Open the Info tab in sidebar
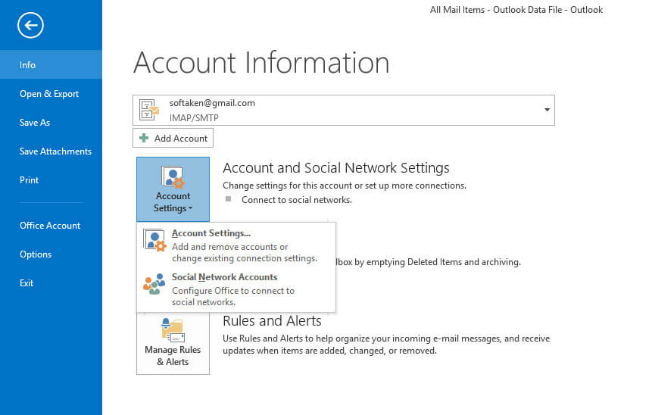Viewport: 652px width, 415px height. (51, 64)
